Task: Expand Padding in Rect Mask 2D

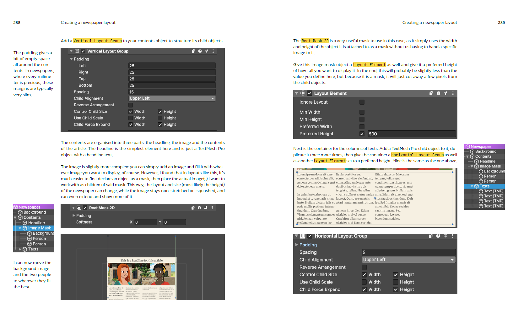Action: point(74,216)
